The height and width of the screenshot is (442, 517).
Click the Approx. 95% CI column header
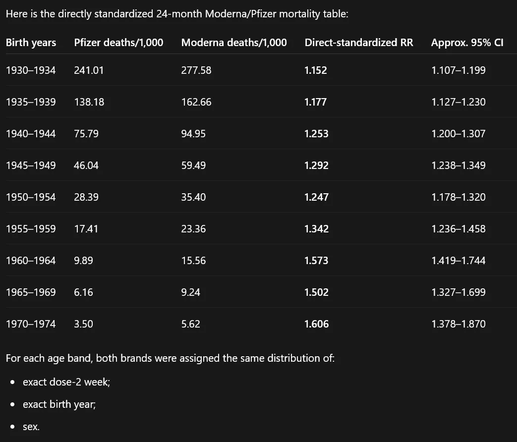pyautogui.click(x=467, y=43)
